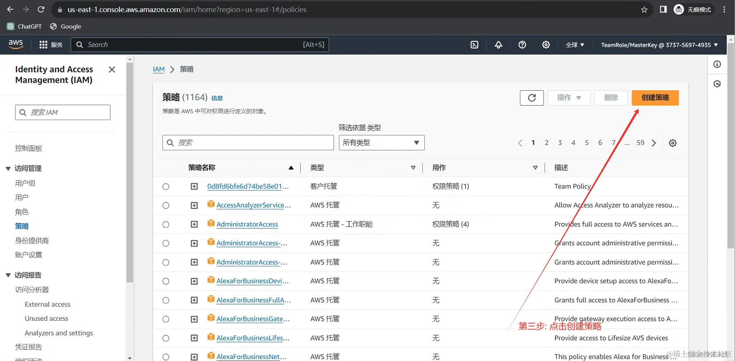Collapse the 访问报告 section
The height and width of the screenshot is (361, 735).
8,275
